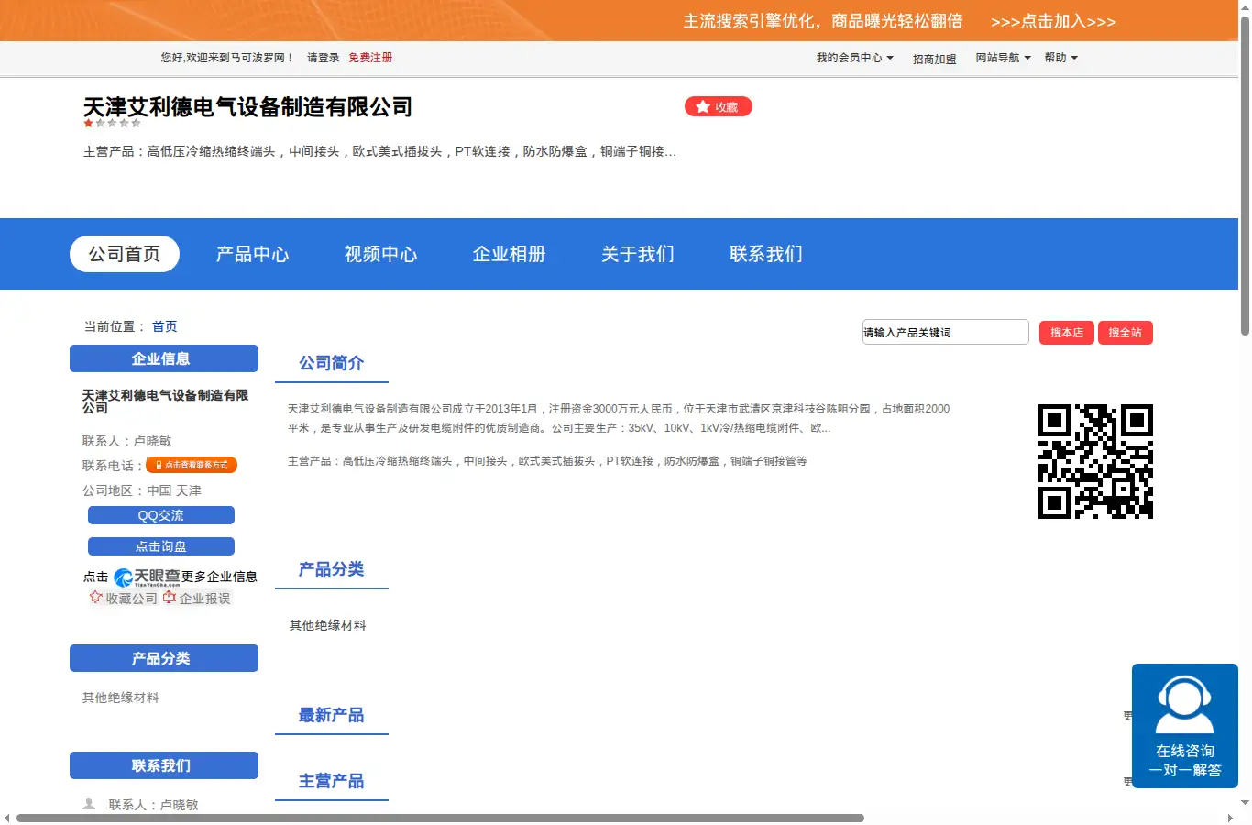This screenshot has width=1252, height=825.
Task: Open the 产品中心 navigation tab
Action: click(x=253, y=254)
